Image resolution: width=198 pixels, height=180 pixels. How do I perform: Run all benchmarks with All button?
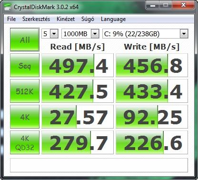[25, 40]
